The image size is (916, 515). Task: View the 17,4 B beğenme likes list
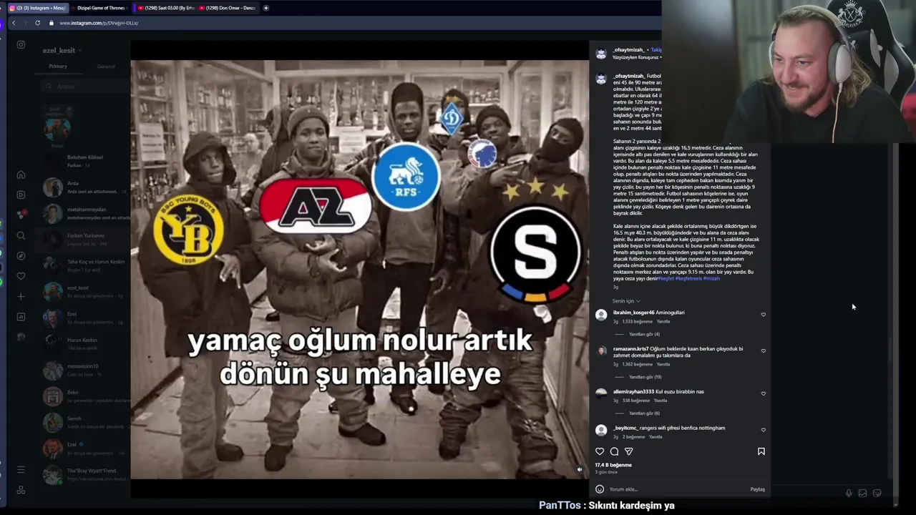point(613,466)
